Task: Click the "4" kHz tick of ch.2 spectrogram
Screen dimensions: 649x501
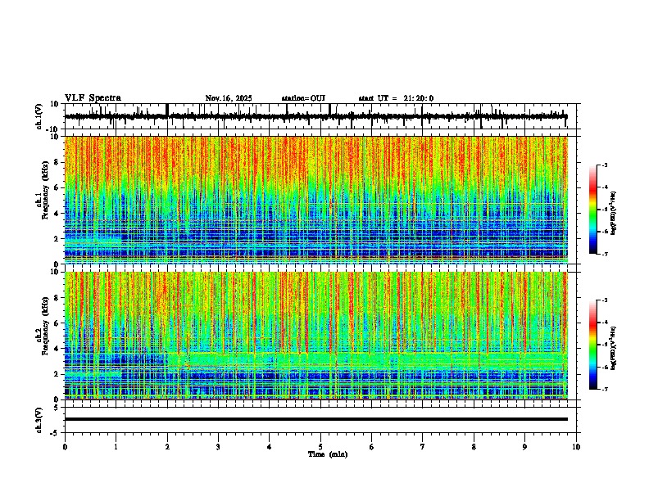Action: coord(57,349)
